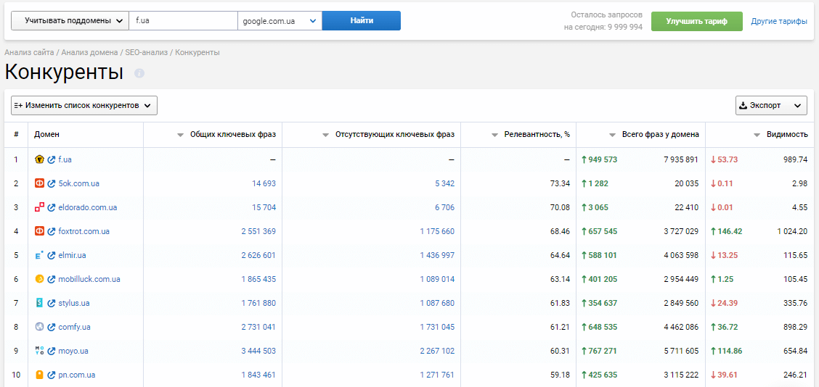
Task: Open the moyo.ua domain link
Action: [73, 351]
